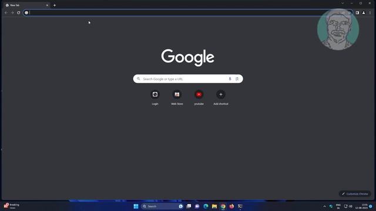Screen dimensions: 376x211
Task: Open File Explorer from the taskbar
Action: [x=214, y=206]
